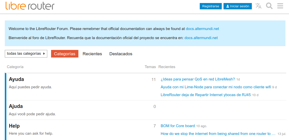Open the language translation icon
Screen dimensions: 289x140
(x=258, y=6)
